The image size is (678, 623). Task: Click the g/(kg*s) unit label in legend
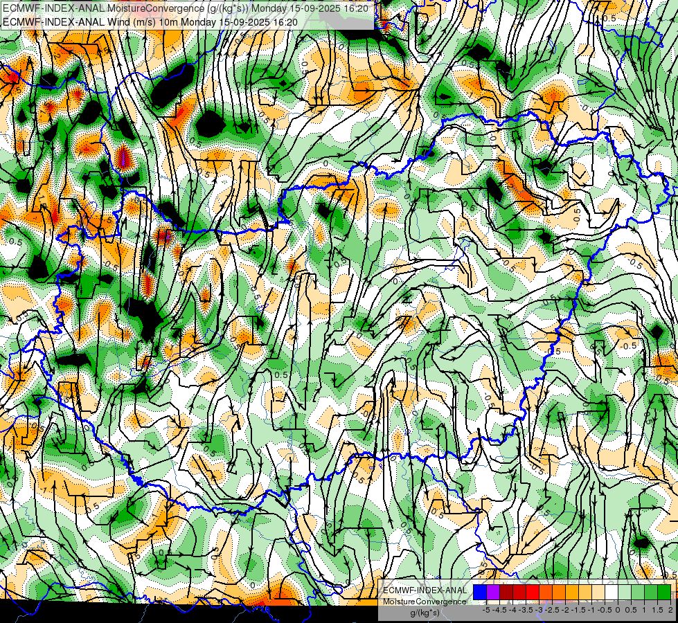(425, 613)
